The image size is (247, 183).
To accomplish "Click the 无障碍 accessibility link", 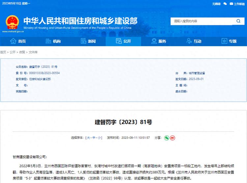I will click(x=216, y=4).
